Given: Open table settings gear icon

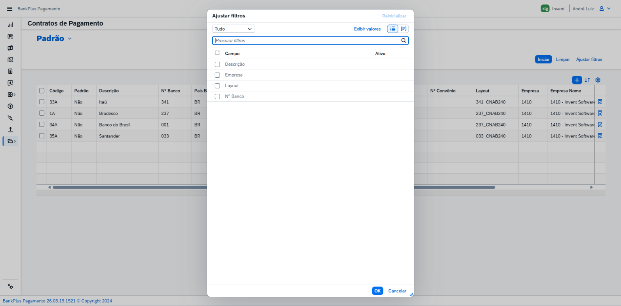Looking at the screenshot, I should coord(598,80).
